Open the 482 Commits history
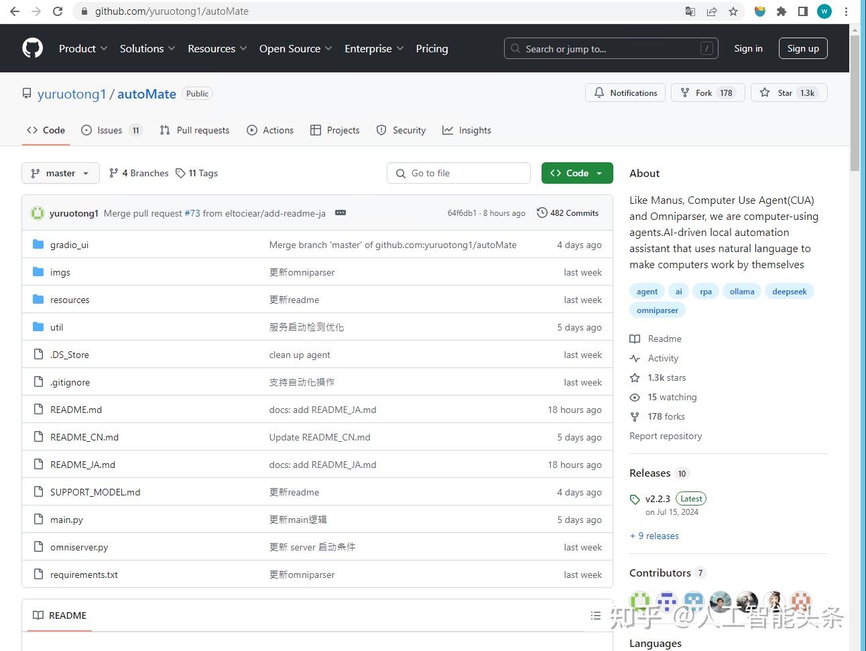The width and height of the screenshot is (866, 651). 568,213
